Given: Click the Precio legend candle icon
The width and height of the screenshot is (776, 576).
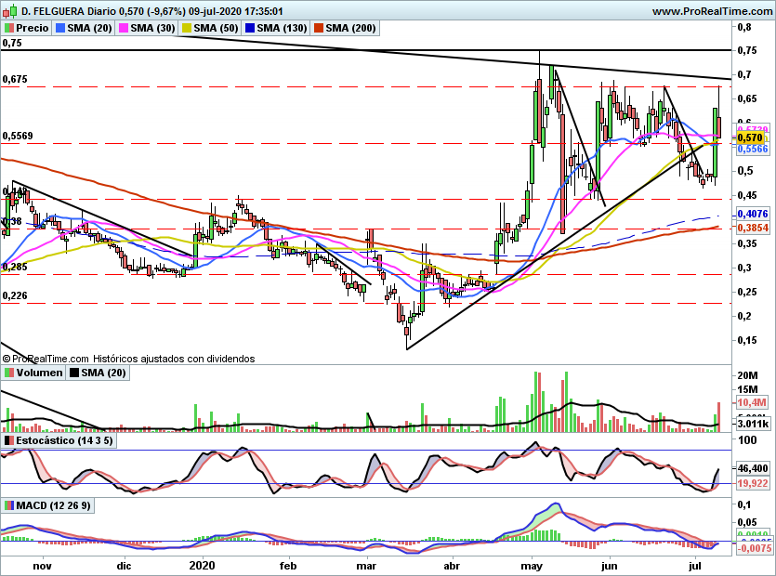Looking at the screenshot, I should [9, 28].
